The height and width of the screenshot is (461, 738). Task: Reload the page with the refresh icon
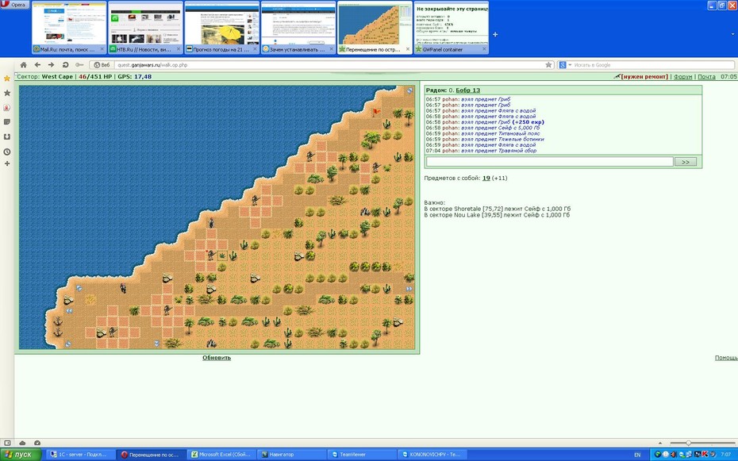pos(65,65)
